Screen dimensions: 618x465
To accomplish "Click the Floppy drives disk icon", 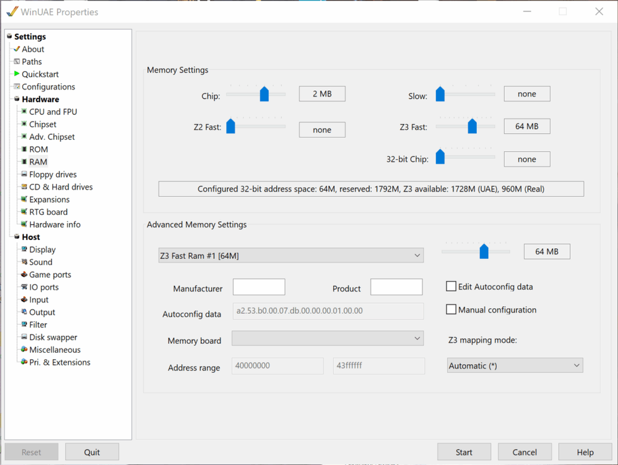I will [x=24, y=174].
